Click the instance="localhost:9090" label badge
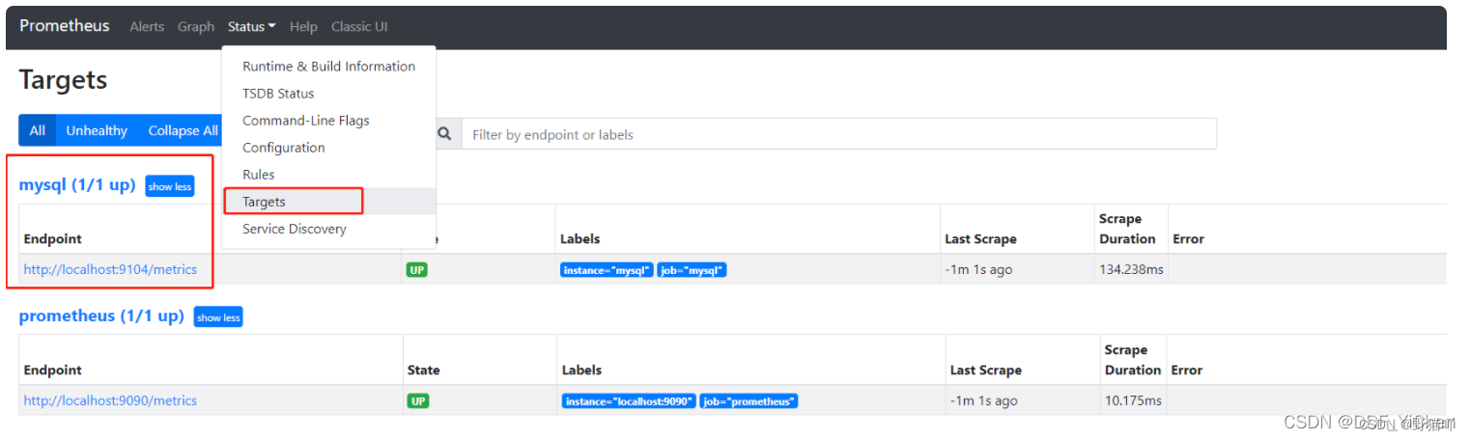1470x440 pixels. click(x=629, y=400)
